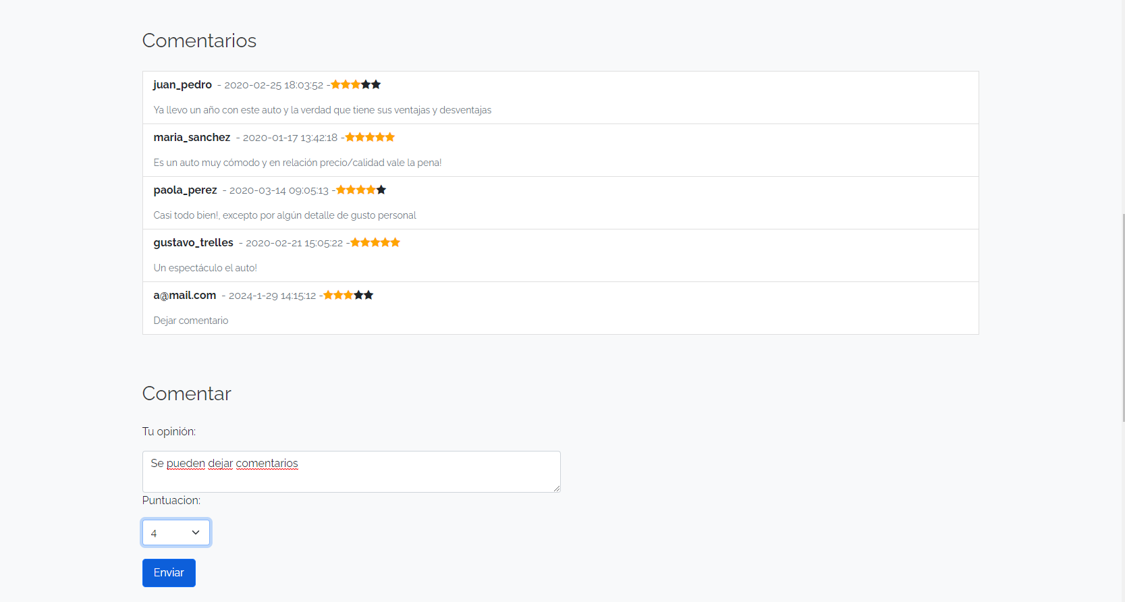The image size is (1125, 602).
Task: Click the maria_sanchez username
Action: [x=192, y=137]
